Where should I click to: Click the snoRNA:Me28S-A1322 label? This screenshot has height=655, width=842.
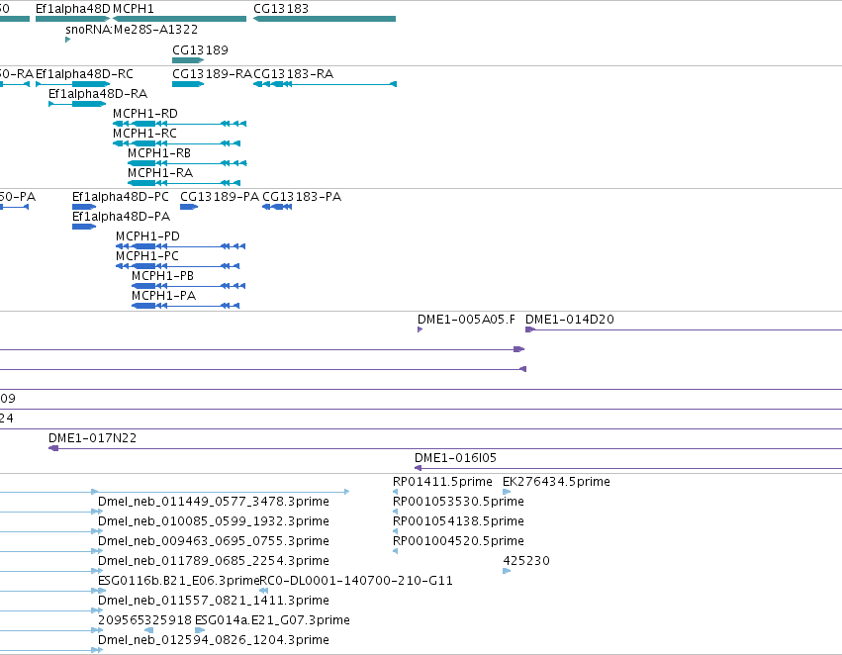(132, 30)
